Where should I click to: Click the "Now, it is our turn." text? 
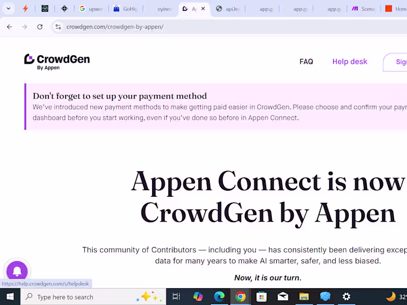pyautogui.click(x=268, y=278)
